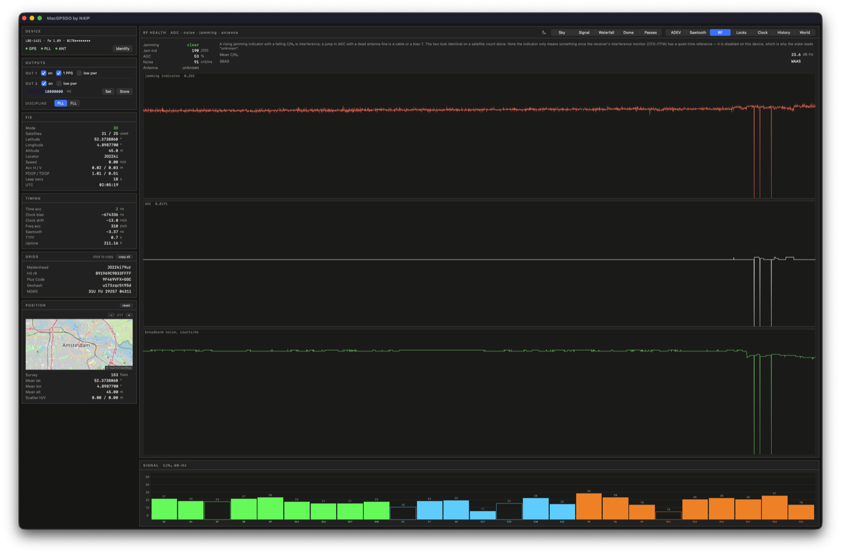Click the Set frequency button
The width and height of the screenshot is (841, 554).
point(108,91)
